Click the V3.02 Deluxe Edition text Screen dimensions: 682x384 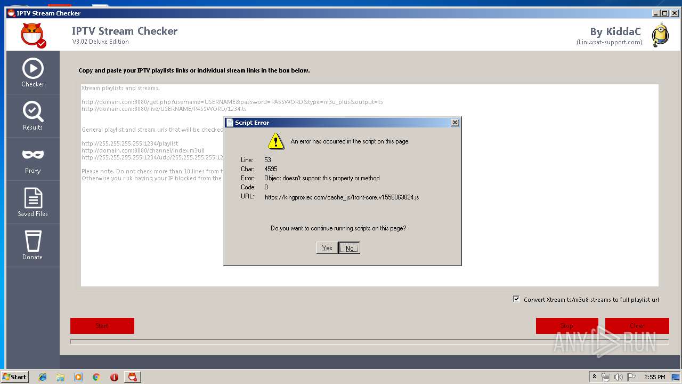click(x=101, y=42)
